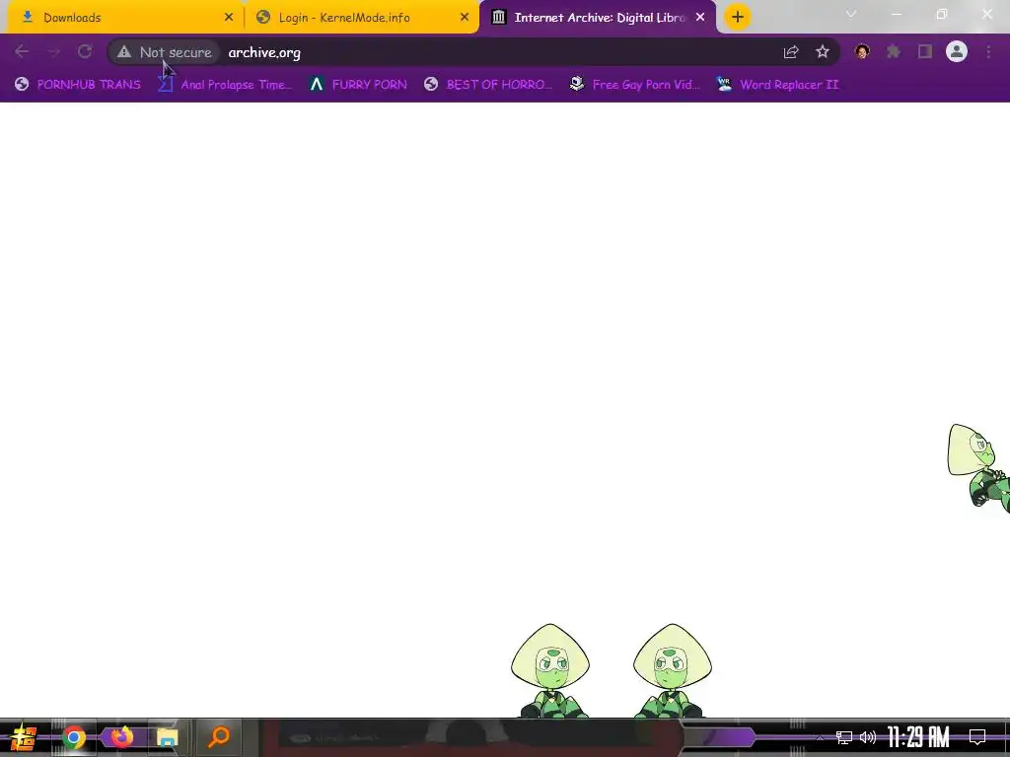Go forward with the forward arrow
This screenshot has width=1010, height=757.
click(53, 51)
